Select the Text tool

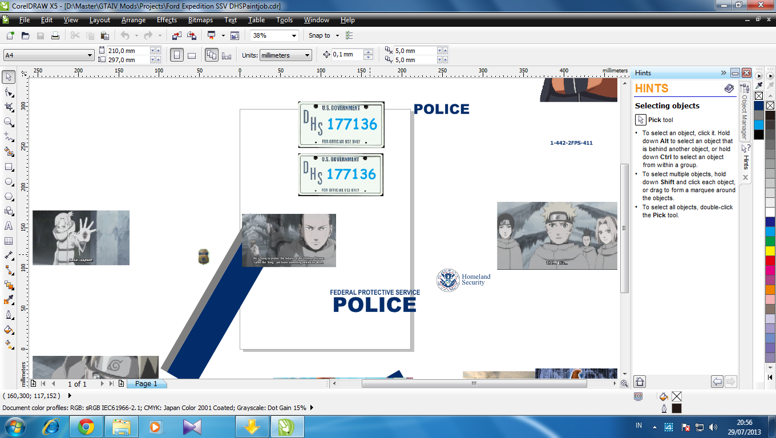click(x=9, y=226)
